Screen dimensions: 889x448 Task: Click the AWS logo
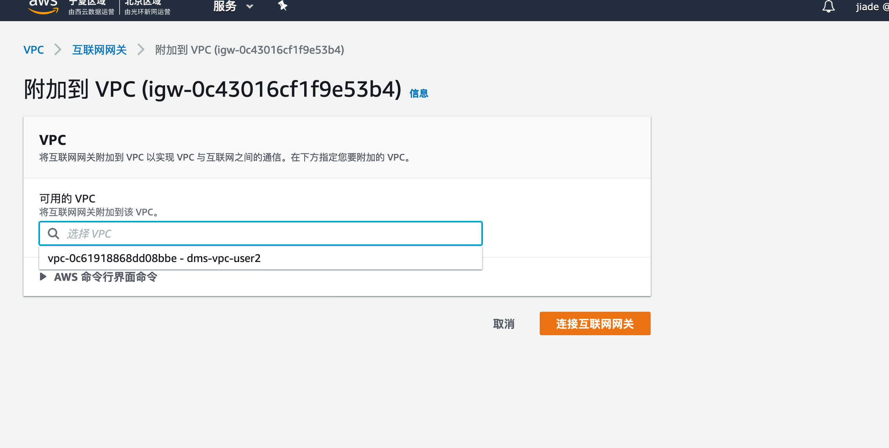[x=44, y=7]
